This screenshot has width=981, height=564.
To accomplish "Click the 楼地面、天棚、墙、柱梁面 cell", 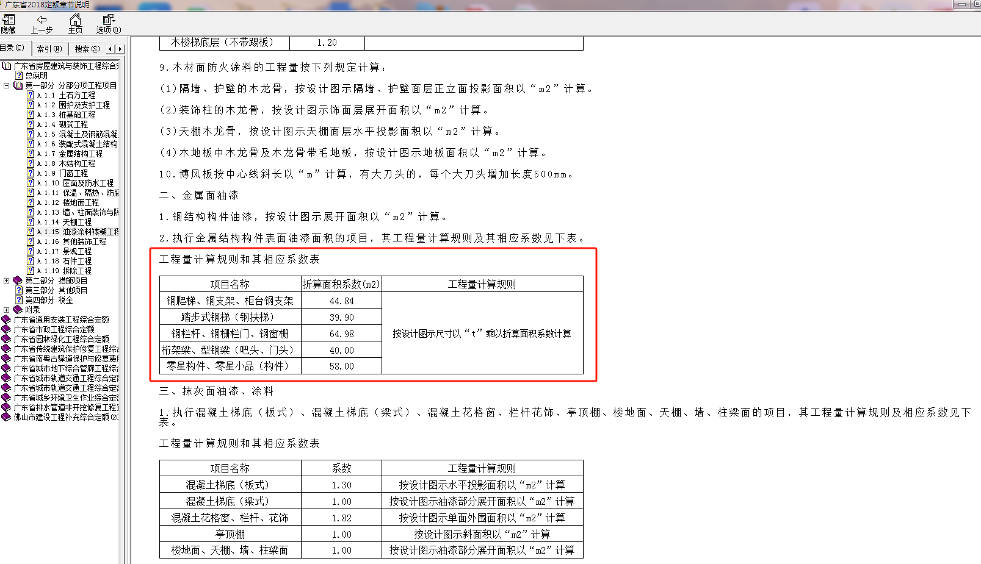I will click(x=230, y=550).
